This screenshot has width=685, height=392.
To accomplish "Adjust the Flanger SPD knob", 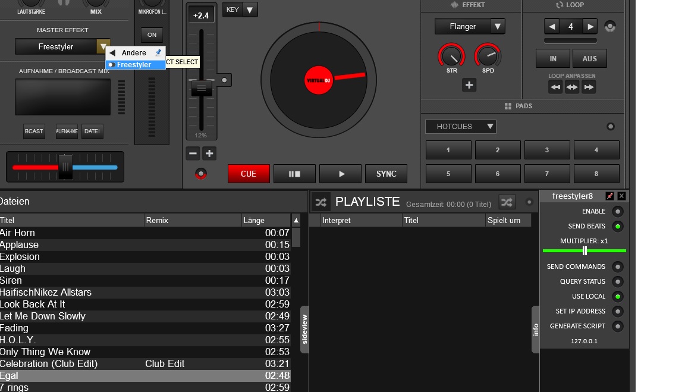I will click(488, 56).
